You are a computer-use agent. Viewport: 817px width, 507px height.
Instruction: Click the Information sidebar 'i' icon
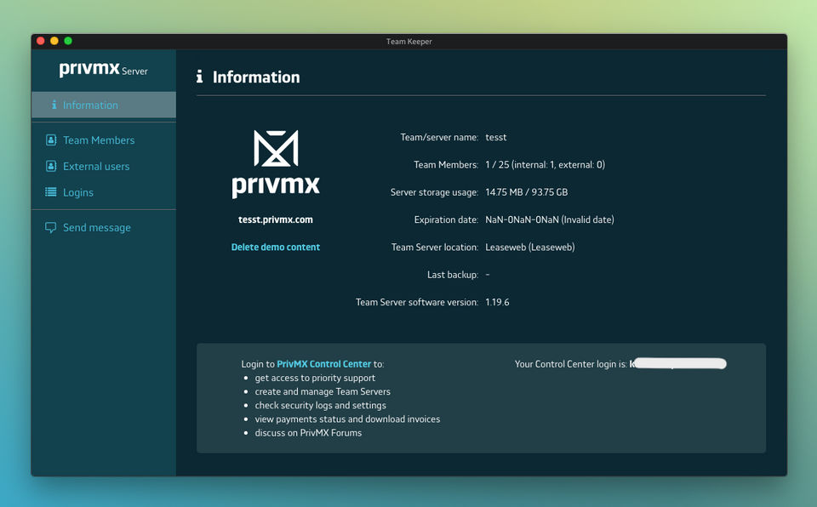tap(54, 105)
